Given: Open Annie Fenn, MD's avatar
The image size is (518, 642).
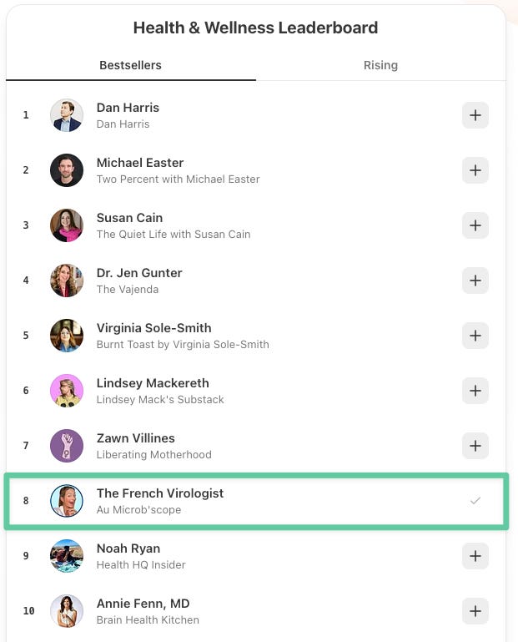Looking at the screenshot, I should pos(67,611).
